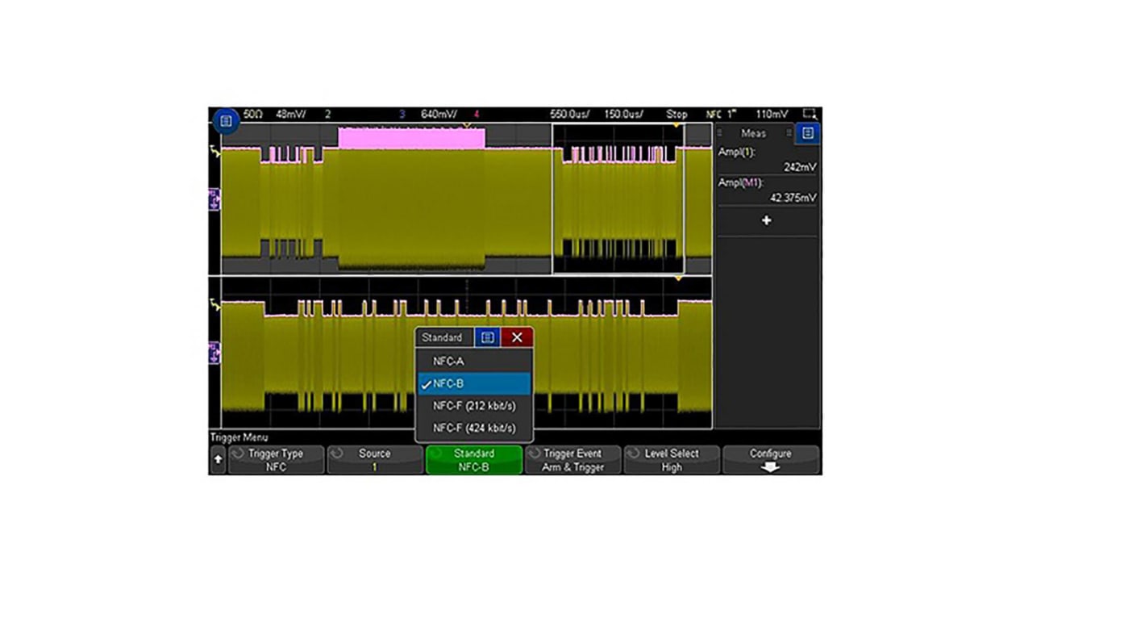Choose NFC-F (212 kbit/s) standard
This screenshot has width=1145, height=644.
pyautogui.click(x=474, y=406)
